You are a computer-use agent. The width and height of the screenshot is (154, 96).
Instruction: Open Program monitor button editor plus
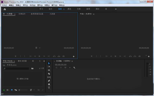(x=149, y=56)
